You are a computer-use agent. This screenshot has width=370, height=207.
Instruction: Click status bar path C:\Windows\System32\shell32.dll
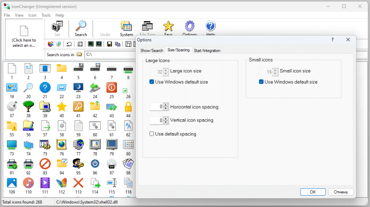87,202
